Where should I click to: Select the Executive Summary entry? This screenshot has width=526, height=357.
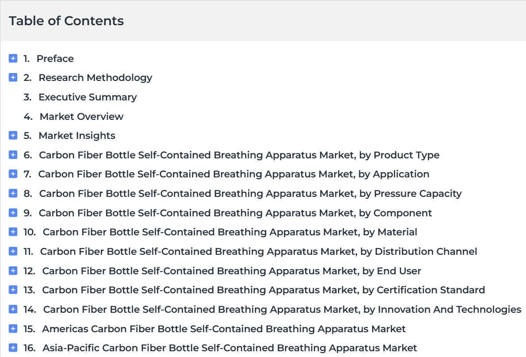pyautogui.click(x=88, y=97)
